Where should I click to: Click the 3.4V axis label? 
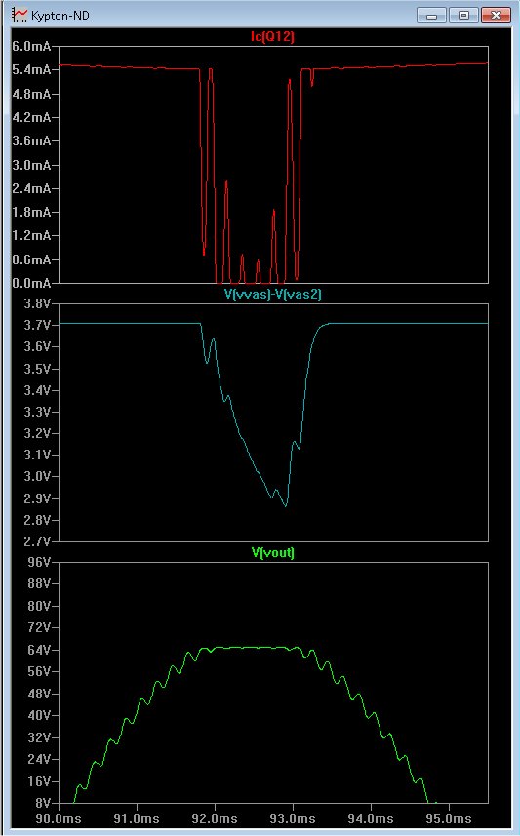37,390
